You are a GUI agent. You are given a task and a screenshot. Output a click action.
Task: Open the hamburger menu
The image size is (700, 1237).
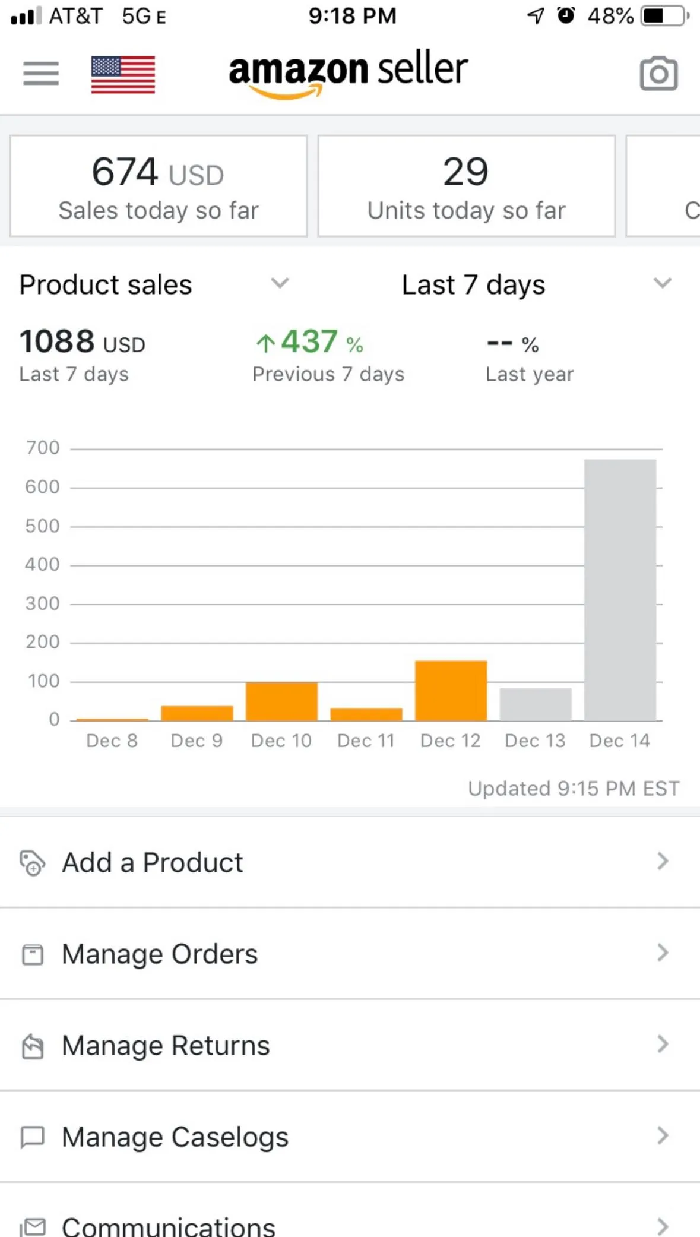(x=41, y=74)
